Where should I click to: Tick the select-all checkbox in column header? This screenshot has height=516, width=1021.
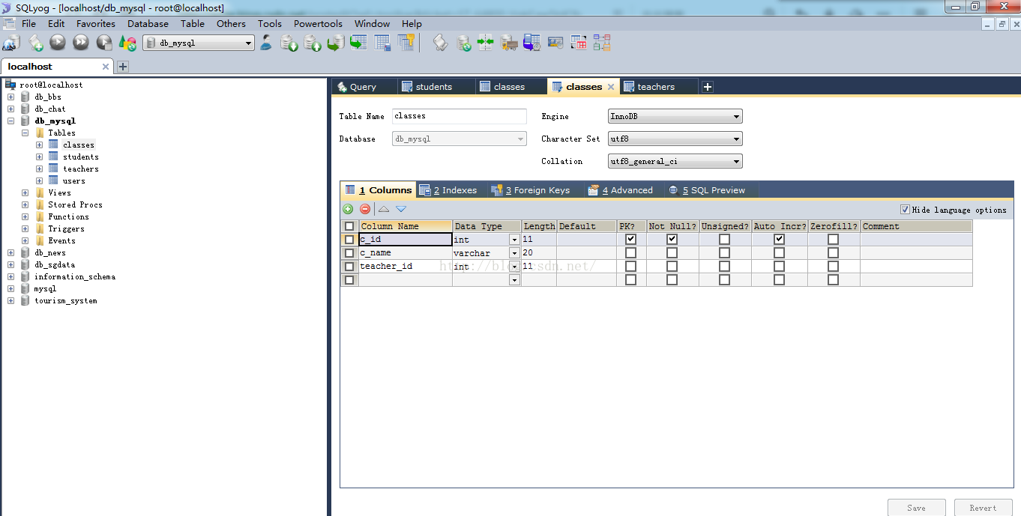[x=349, y=226]
